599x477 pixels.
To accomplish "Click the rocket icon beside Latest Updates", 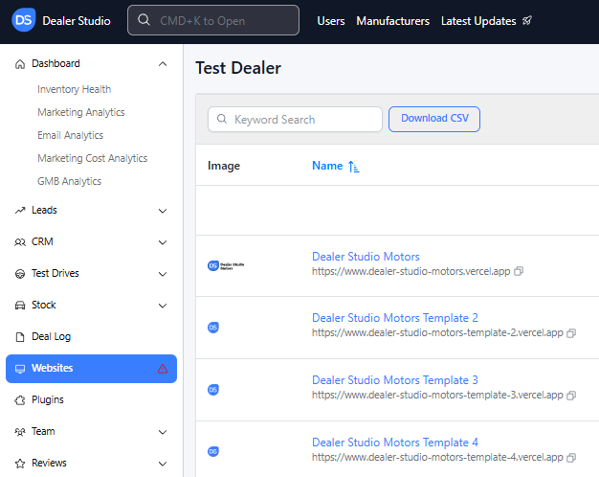I will tap(527, 21).
